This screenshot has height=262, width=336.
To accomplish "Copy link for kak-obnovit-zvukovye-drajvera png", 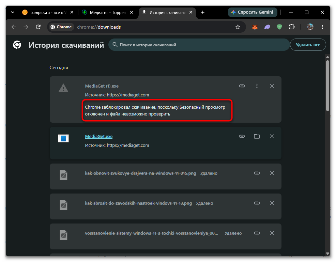I will [257, 173].
